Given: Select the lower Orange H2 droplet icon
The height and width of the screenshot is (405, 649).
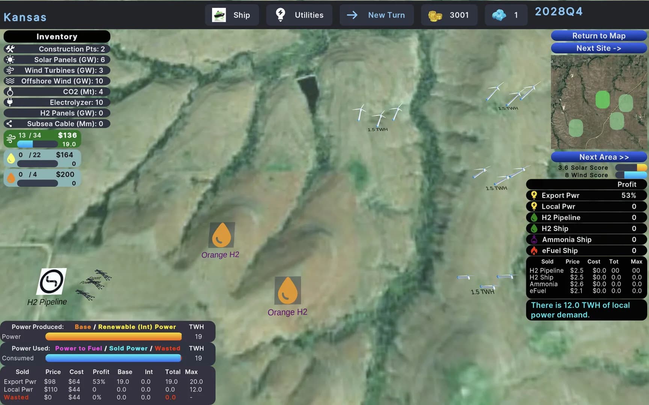Looking at the screenshot, I should 287,290.
